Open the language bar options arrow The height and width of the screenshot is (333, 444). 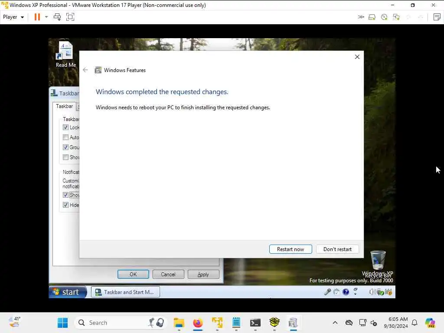click(x=356, y=294)
